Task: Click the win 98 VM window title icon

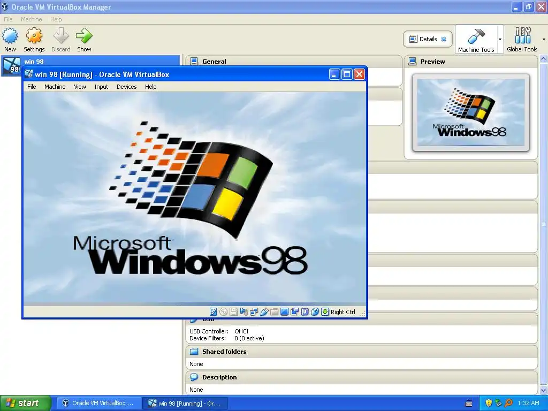Action: [x=29, y=74]
